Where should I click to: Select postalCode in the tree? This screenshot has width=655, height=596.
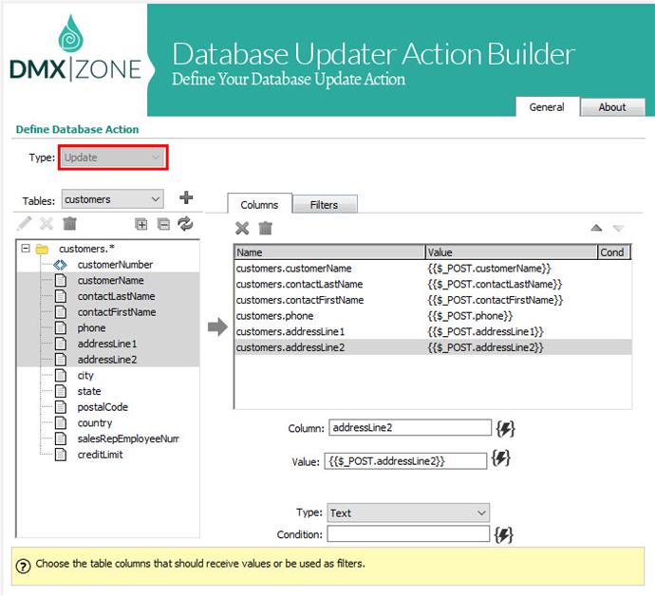pos(103,408)
